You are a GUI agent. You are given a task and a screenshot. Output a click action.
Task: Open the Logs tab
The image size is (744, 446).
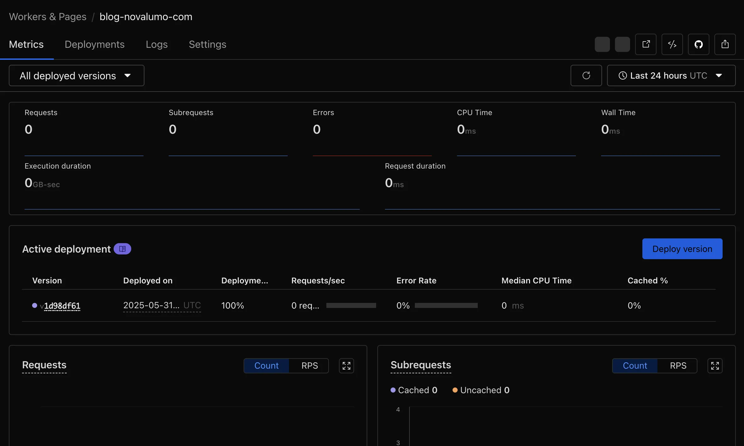click(x=156, y=44)
